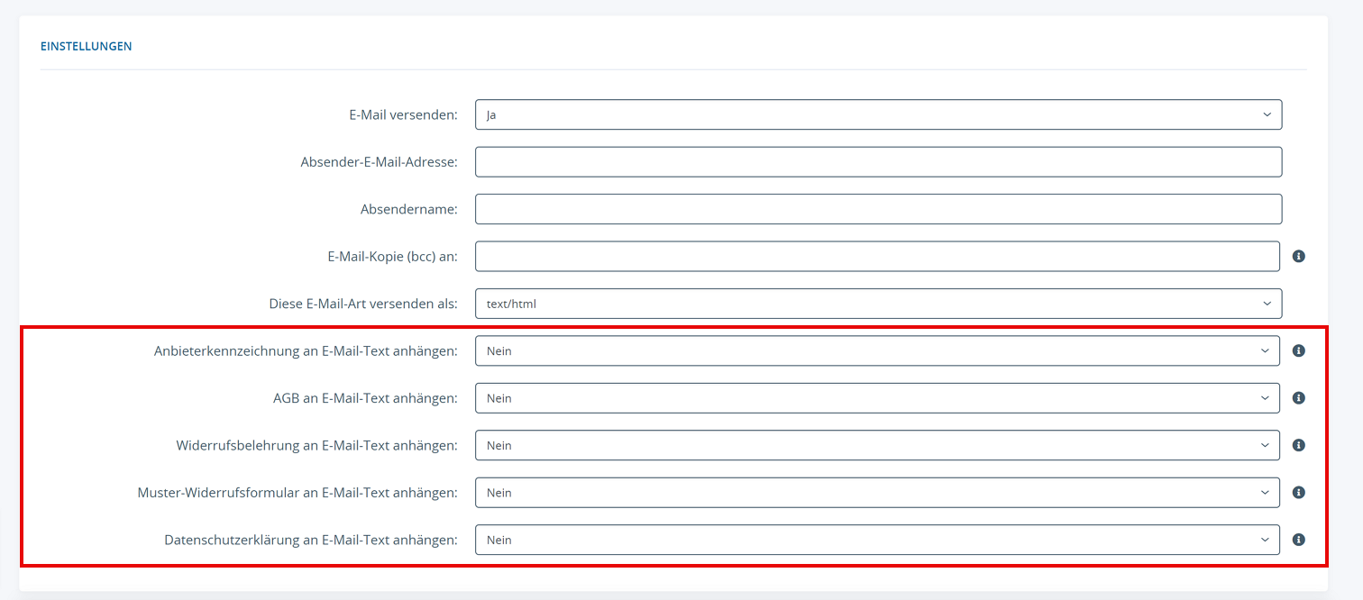The width and height of the screenshot is (1363, 600).
Task: Expand the Muster-Widerrufsformular anhängen dropdown
Action: (x=876, y=493)
